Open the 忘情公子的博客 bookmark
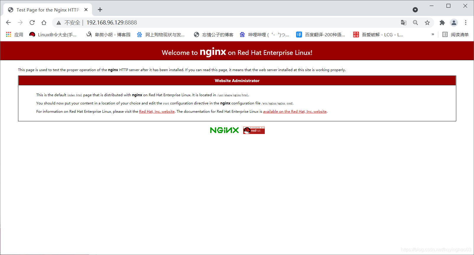474x255 pixels. (x=214, y=35)
